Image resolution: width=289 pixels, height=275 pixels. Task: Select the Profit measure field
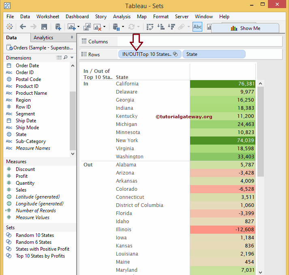click(x=22, y=176)
